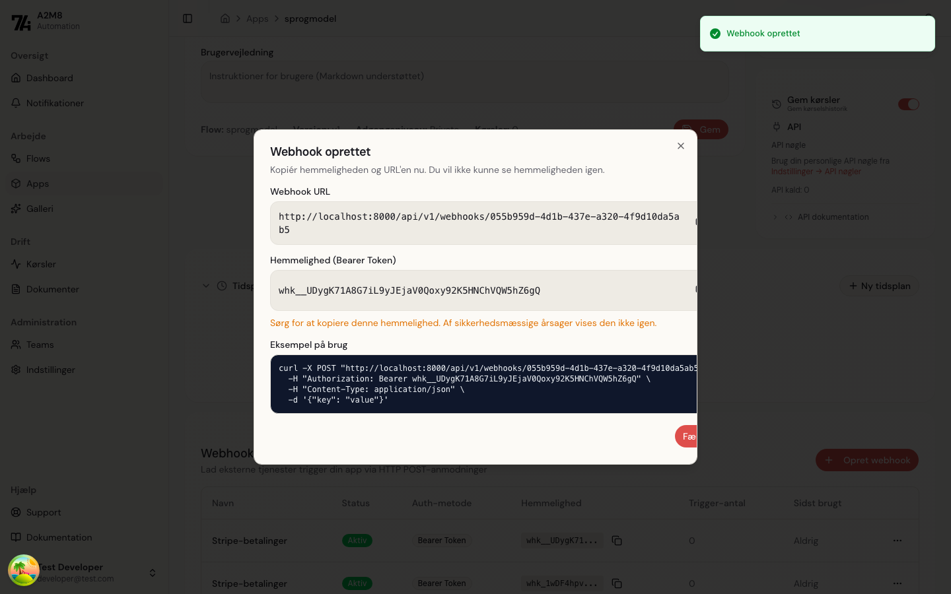The width and height of the screenshot is (951, 594).
Task: Open Notifikationer via the bell icon
Action: pos(54,103)
